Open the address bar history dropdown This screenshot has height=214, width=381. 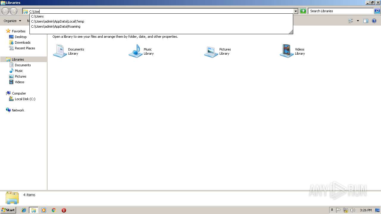[x=296, y=11]
